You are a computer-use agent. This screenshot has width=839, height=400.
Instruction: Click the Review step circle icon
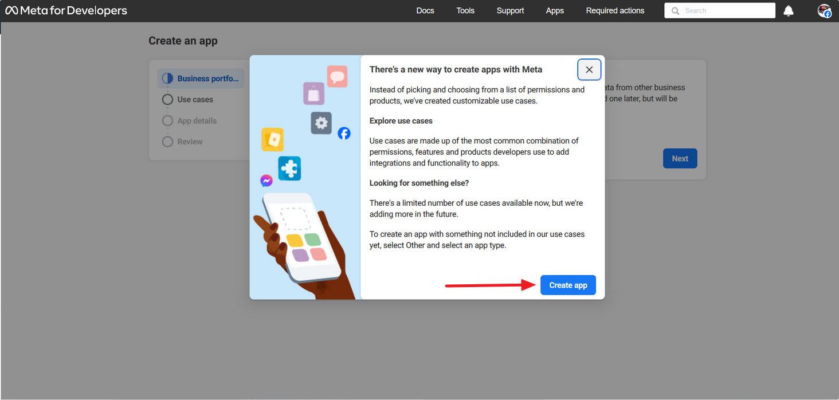167,142
